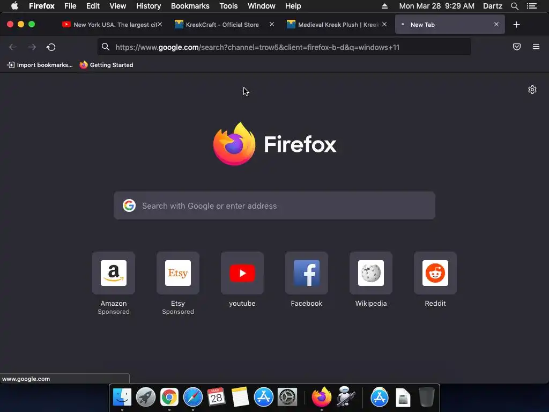Click the Search with Google input box

[274, 205]
